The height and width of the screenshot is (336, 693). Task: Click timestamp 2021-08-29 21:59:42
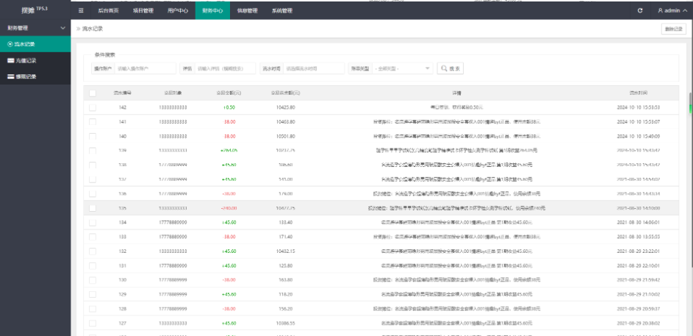tap(639, 280)
